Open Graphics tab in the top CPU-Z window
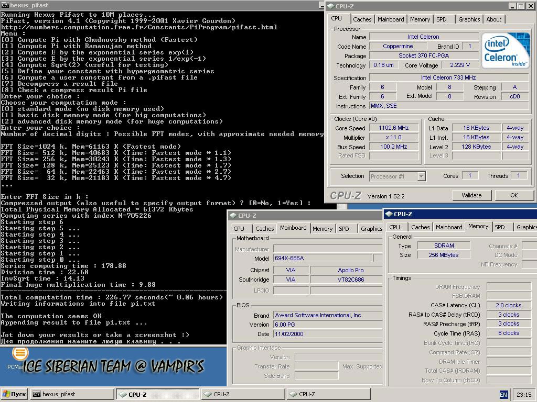 point(469,19)
